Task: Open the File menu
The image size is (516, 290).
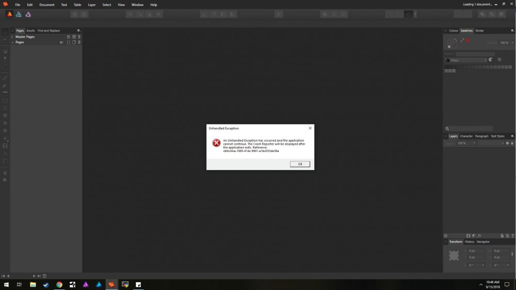Action: pyautogui.click(x=18, y=5)
